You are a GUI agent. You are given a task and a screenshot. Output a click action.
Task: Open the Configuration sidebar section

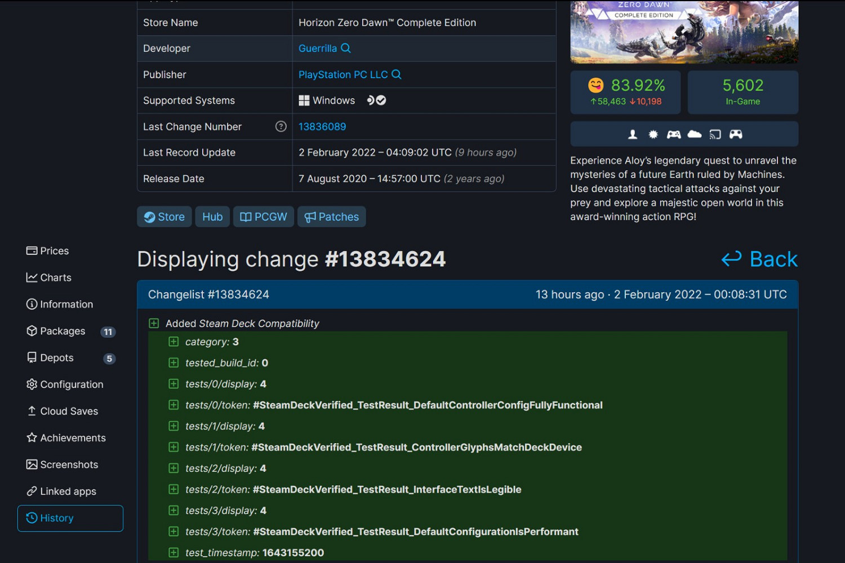72,384
